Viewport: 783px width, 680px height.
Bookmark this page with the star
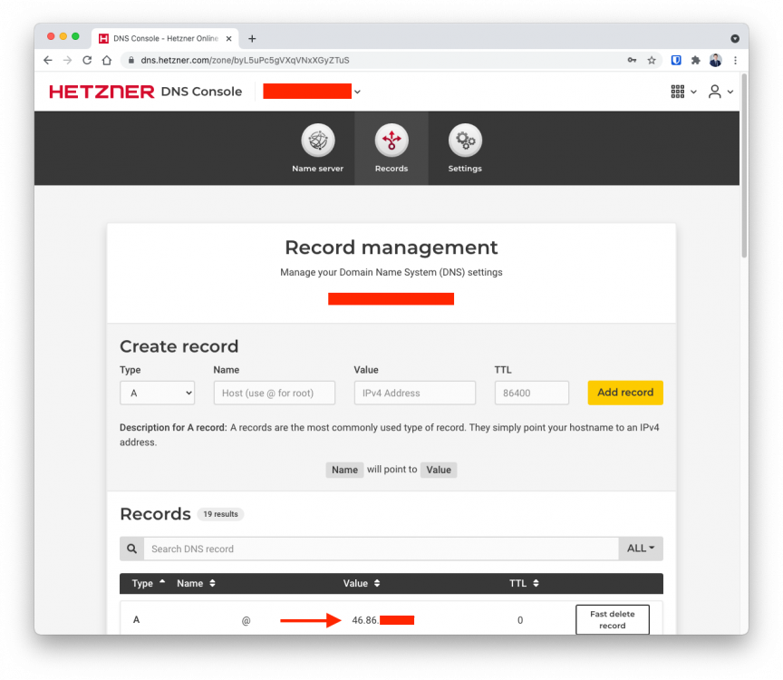tap(652, 60)
